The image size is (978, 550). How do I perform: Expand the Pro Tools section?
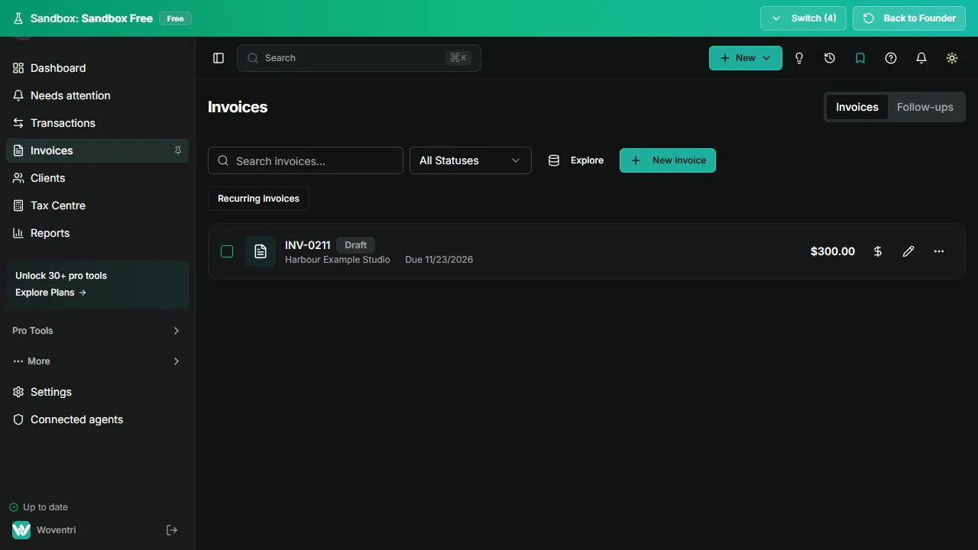point(96,331)
